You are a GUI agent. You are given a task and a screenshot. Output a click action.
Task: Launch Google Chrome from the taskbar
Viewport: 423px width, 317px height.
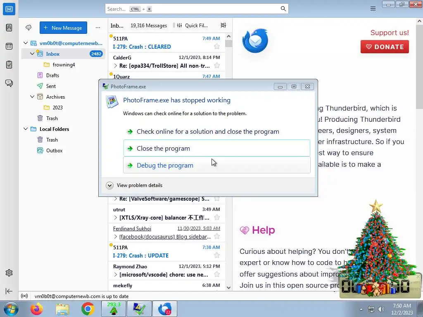pos(88,309)
